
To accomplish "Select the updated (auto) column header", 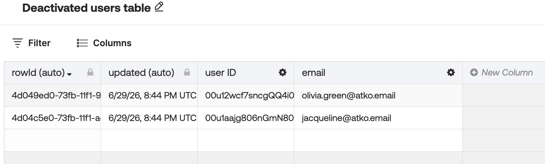I will 149,73.
